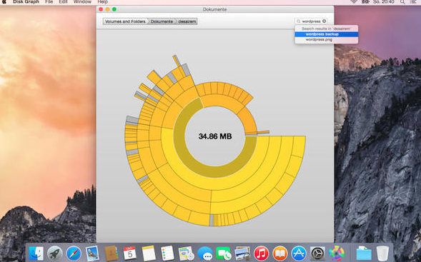Launch Launchpad rocket icon in dock
Image resolution: width=421 pixels, height=262 pixels.
pos(55,253)
